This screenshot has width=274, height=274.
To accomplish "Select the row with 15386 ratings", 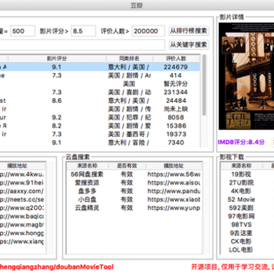I will click(x=100, y=126).
